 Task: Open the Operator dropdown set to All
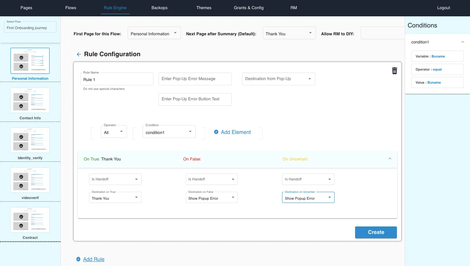point(114,132)
